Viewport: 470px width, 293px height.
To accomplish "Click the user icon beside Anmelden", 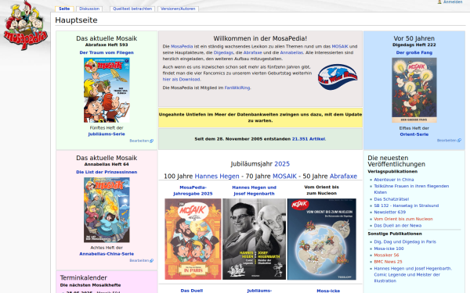I will (439, 2).
